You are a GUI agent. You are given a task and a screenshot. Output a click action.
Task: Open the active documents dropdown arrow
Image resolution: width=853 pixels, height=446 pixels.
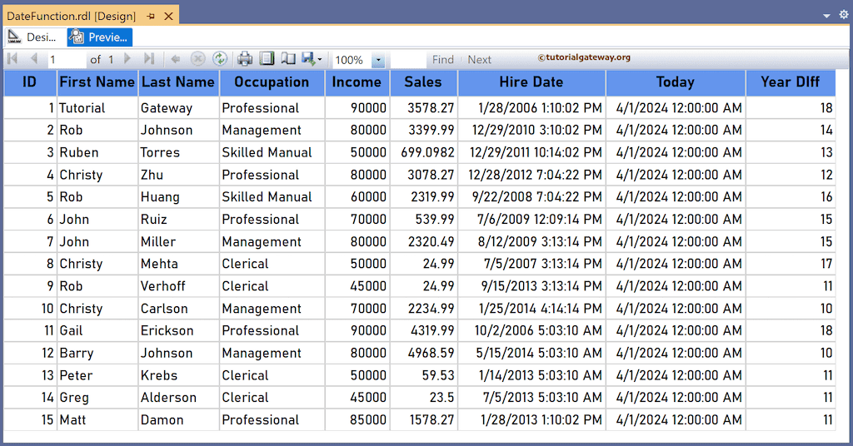tap(826, 16)
